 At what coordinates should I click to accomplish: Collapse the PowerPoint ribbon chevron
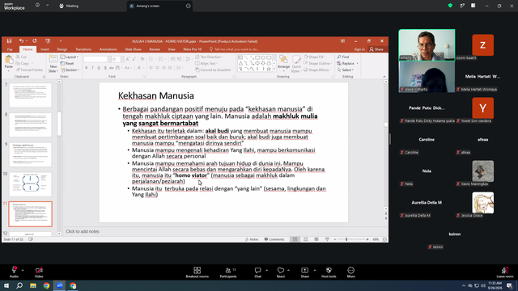[x=384, y=76]
